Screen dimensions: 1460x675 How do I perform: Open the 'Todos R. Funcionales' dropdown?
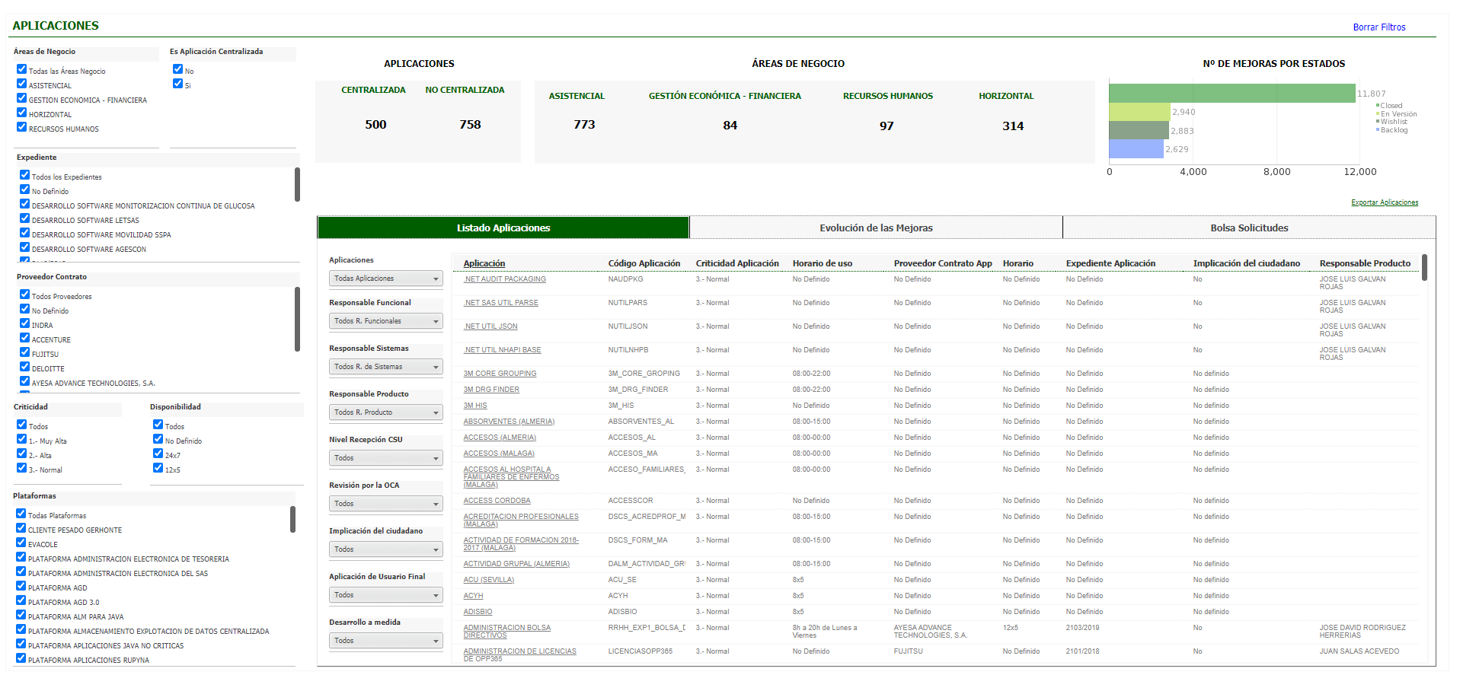(x=386, y=321)
